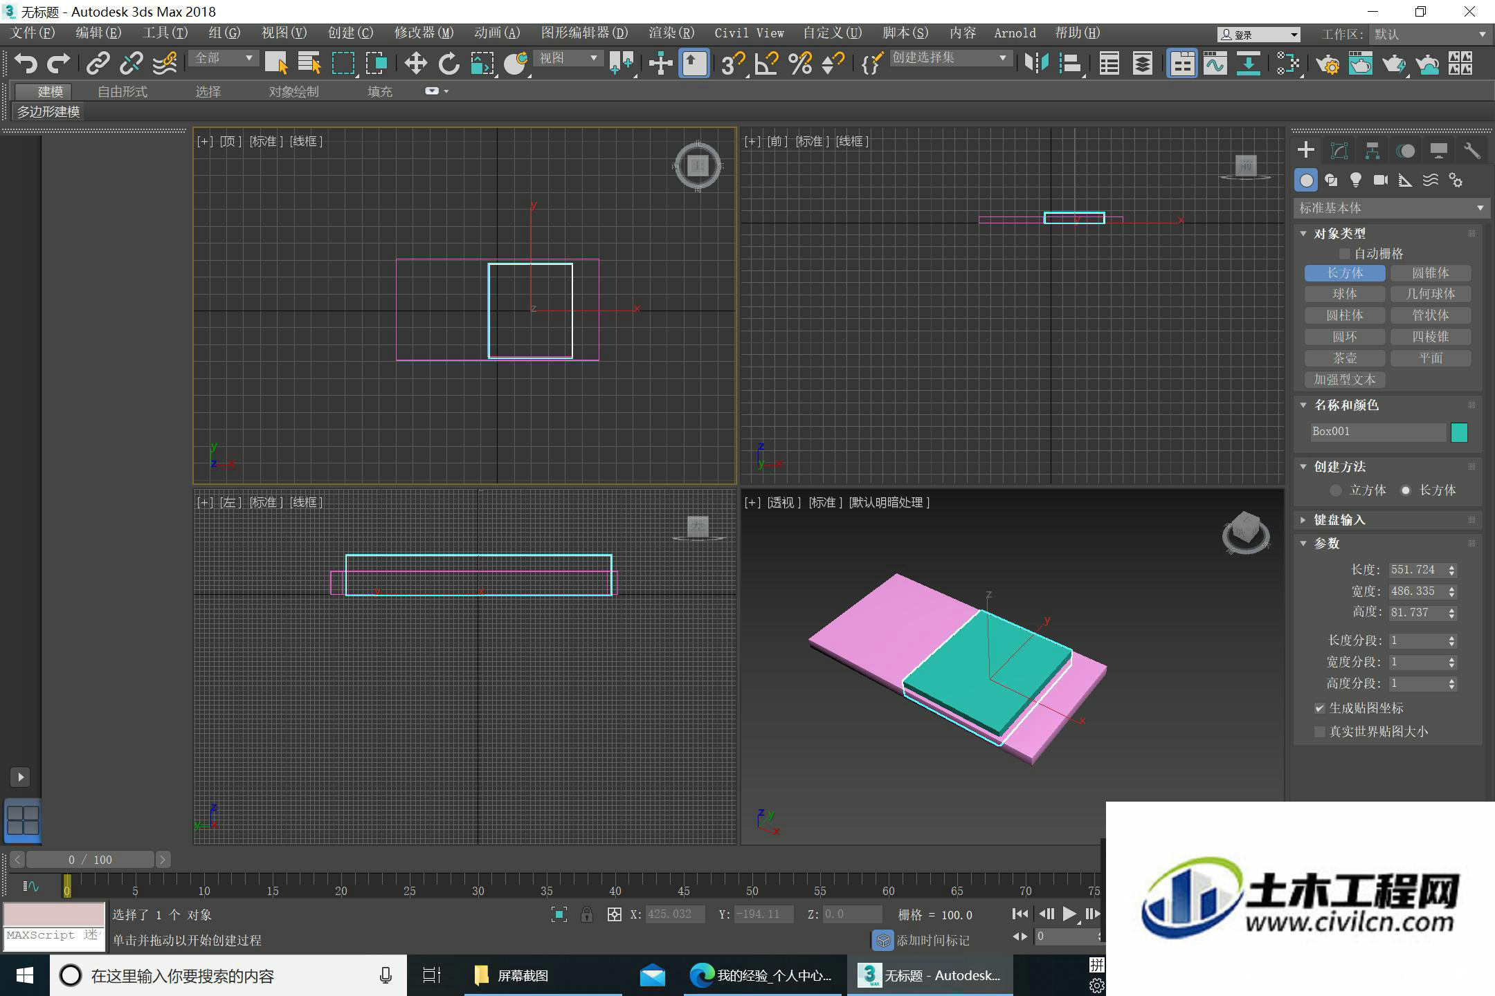Uncheck 生成贴图坐标 checkbox
Image resolution: width=1495 pixels, height=996 pixels.
tap(1319, 708)
